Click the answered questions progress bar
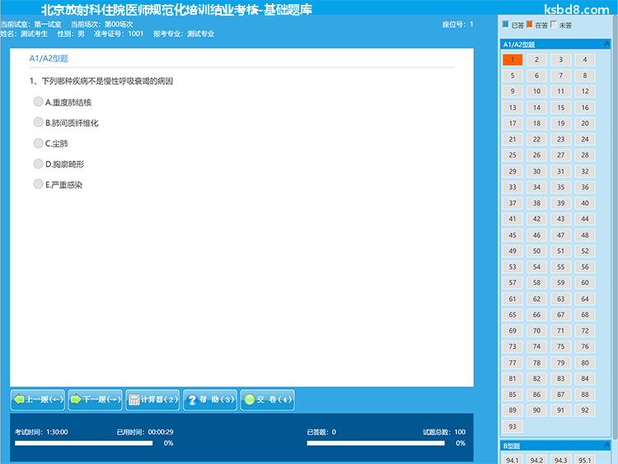This screenshot has height=464, width=618. tap(376, 443)
